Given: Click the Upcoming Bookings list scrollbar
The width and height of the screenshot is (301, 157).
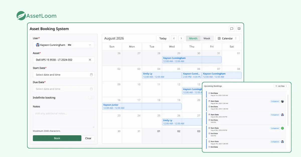Looking at the screenshot, I should pos(288,110).
